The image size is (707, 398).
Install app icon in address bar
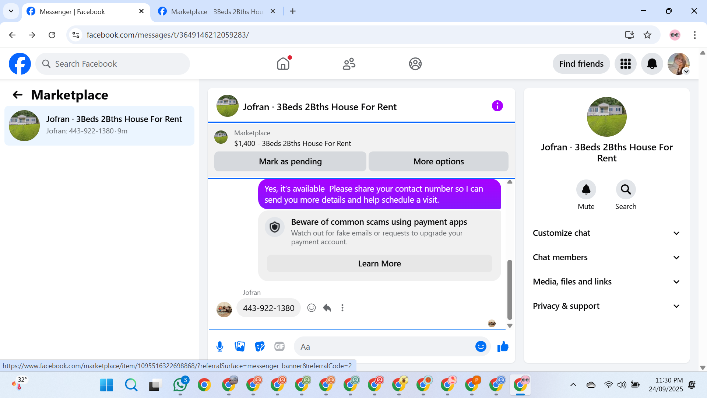point(630,35)
